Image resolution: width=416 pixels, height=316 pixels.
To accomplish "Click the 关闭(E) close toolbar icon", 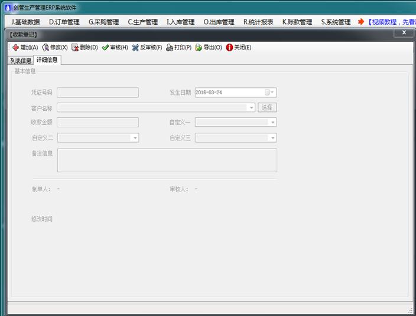I will (229, 47).
